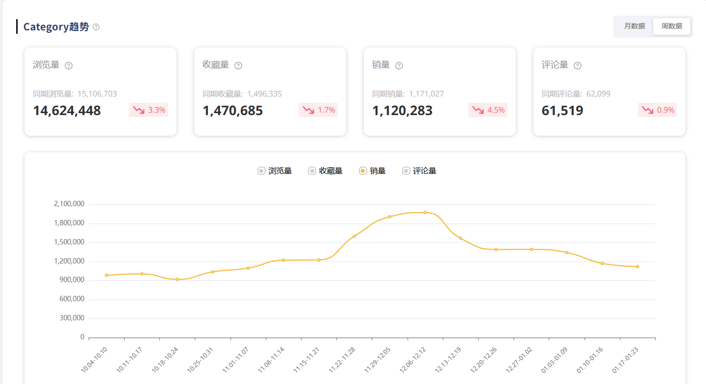Select the 周数据 tab
The height and width of the screenshot is (384, 706).
pyautogui.click(x=672, y=26)
